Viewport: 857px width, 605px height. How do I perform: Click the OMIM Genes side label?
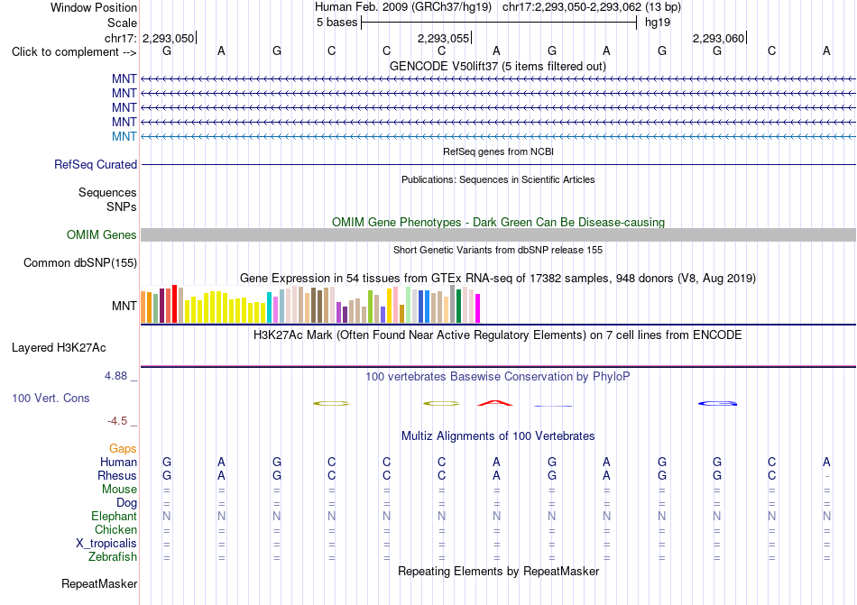pos(102,234)
